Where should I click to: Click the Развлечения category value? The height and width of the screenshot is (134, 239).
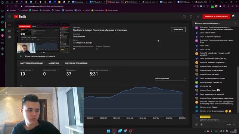pos(79,36)
